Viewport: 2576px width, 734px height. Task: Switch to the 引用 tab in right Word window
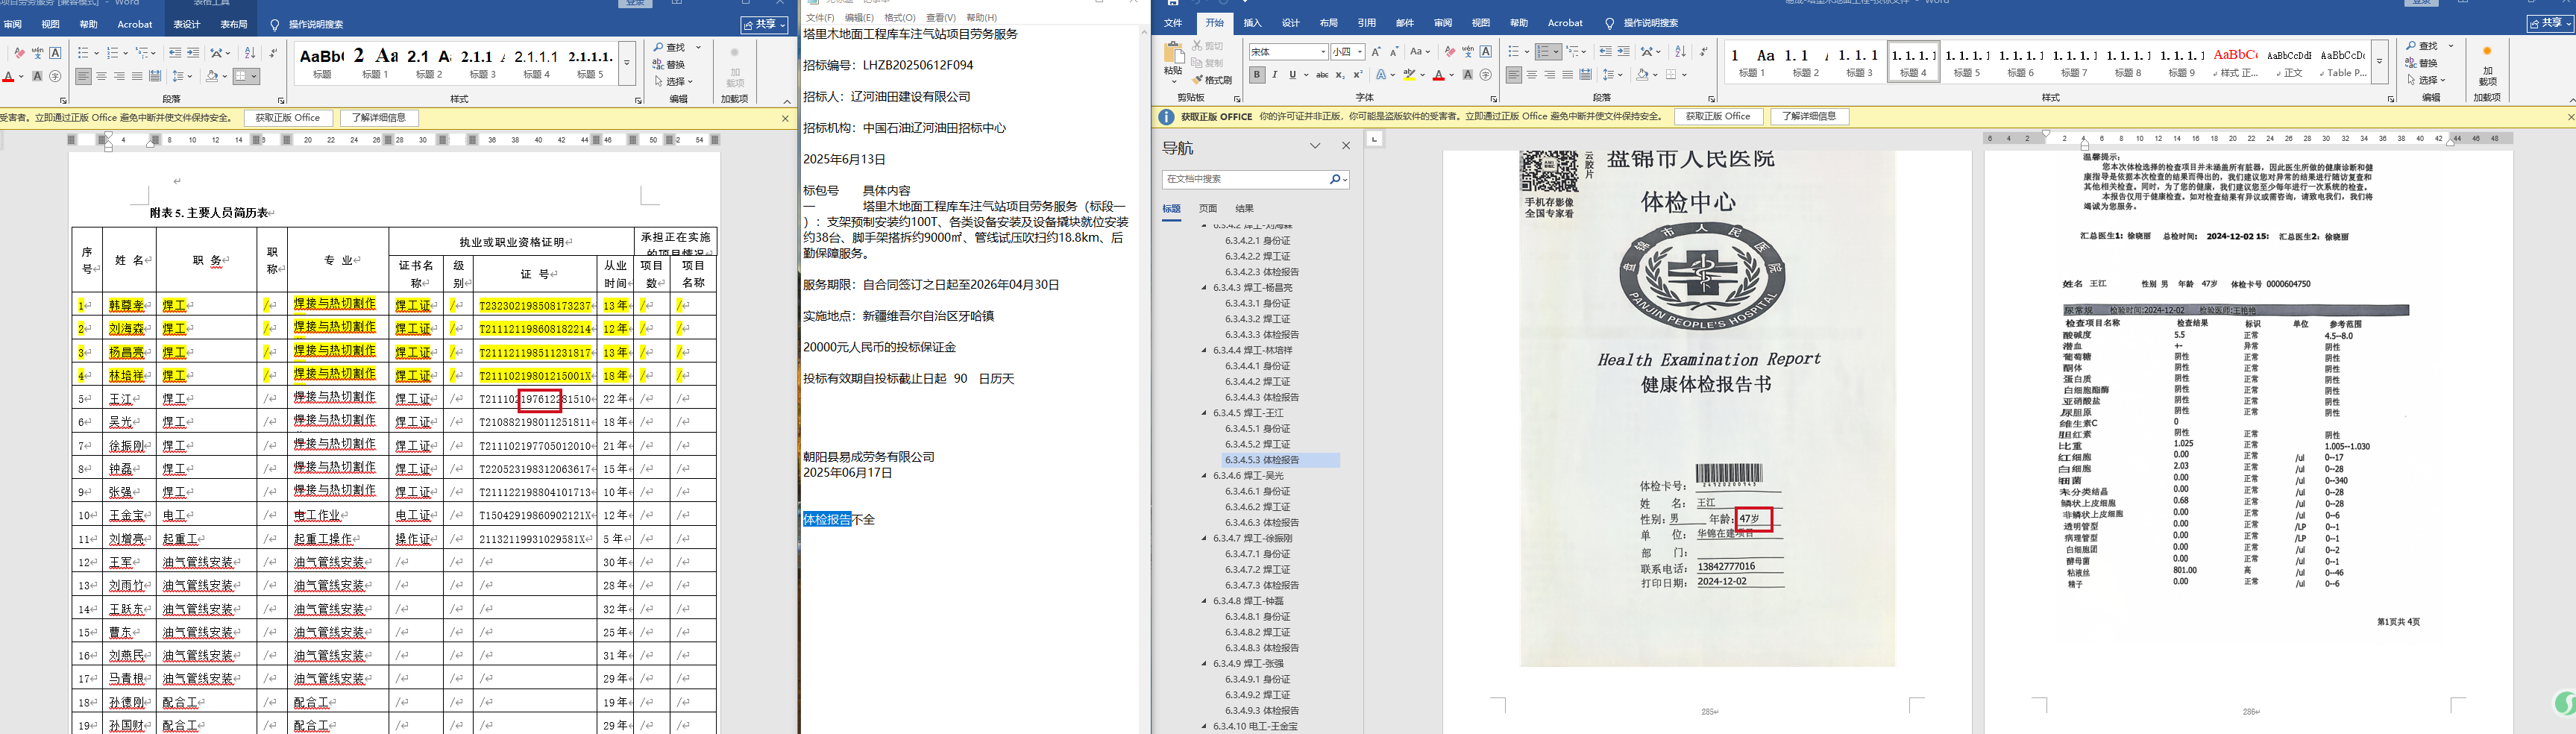pos(1366,23)
